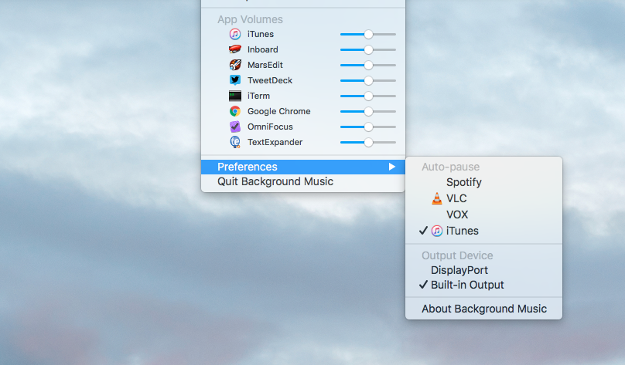Screen dimensions: 625x365
Task: Change the OmniFocus volume slider
Action: tap(368, 127)
